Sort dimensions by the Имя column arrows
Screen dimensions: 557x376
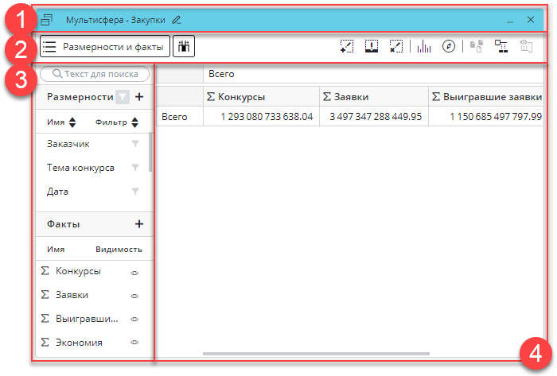point(72,122)
